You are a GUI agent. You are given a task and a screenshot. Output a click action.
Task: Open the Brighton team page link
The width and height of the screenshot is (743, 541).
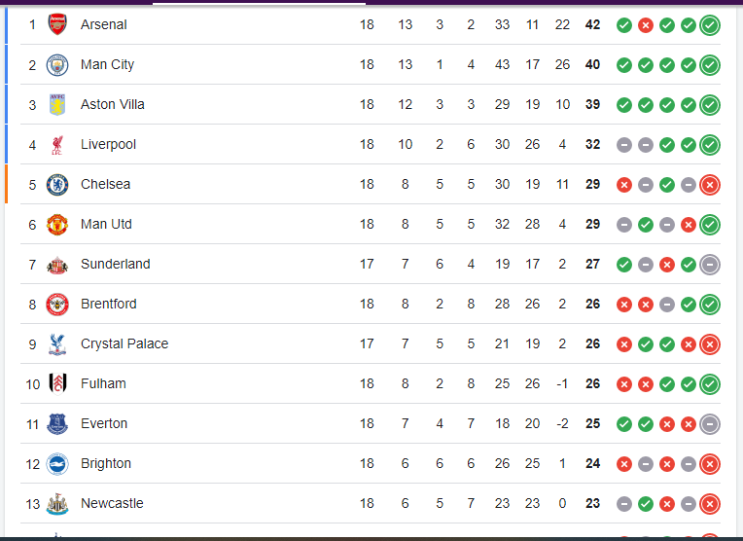coord(106,463)
